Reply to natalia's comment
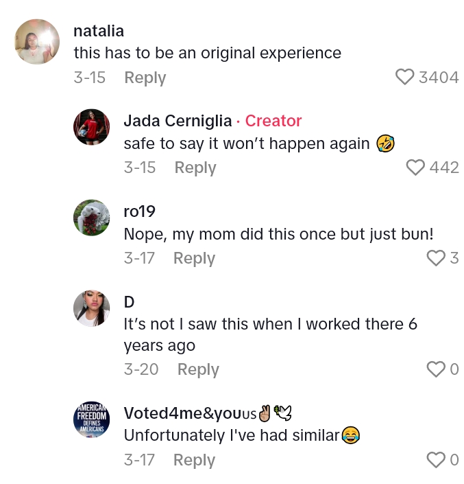 [x=145, y=78]
